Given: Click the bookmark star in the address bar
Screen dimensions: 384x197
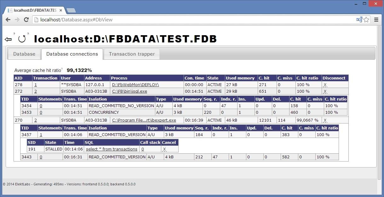Looking at the screenshot, I should [x=366, y=19].
